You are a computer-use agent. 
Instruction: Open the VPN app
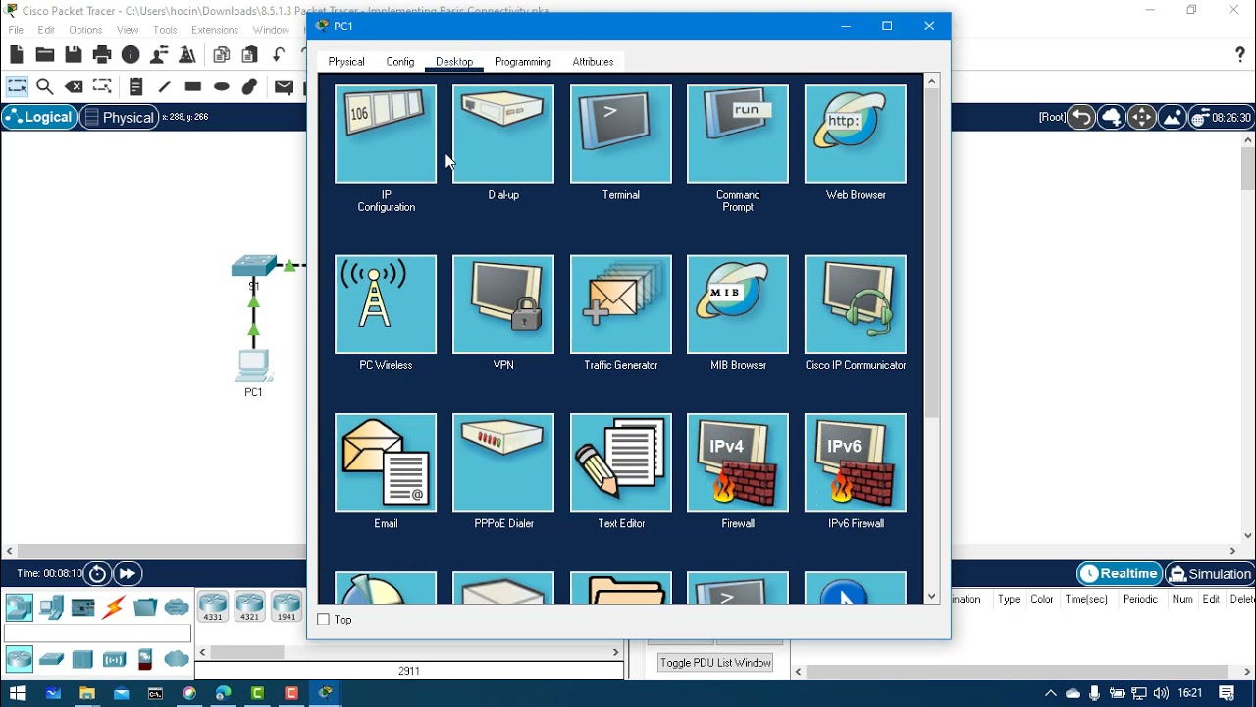pos(503,304)
